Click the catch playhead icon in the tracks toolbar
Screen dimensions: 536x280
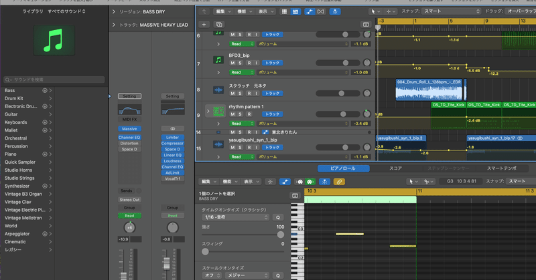[335, 11]
